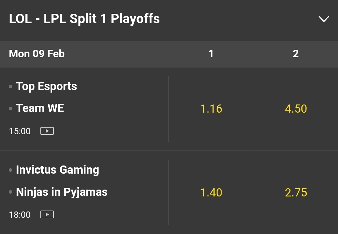Click the dot beside Team WE
338x234 pixels.
pyautogui.click(x=11, y=109)
